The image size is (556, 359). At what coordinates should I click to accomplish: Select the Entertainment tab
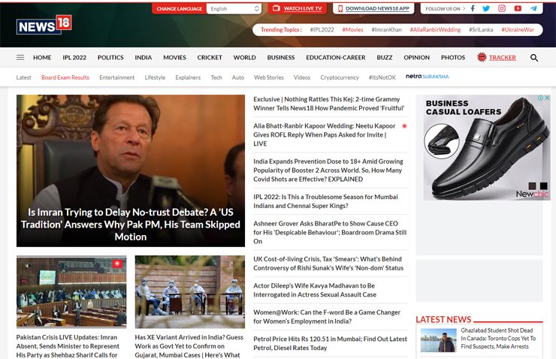[x=116, y=77]
